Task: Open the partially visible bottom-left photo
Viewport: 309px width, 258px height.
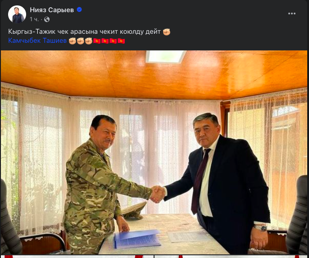Action: (77, 257)
